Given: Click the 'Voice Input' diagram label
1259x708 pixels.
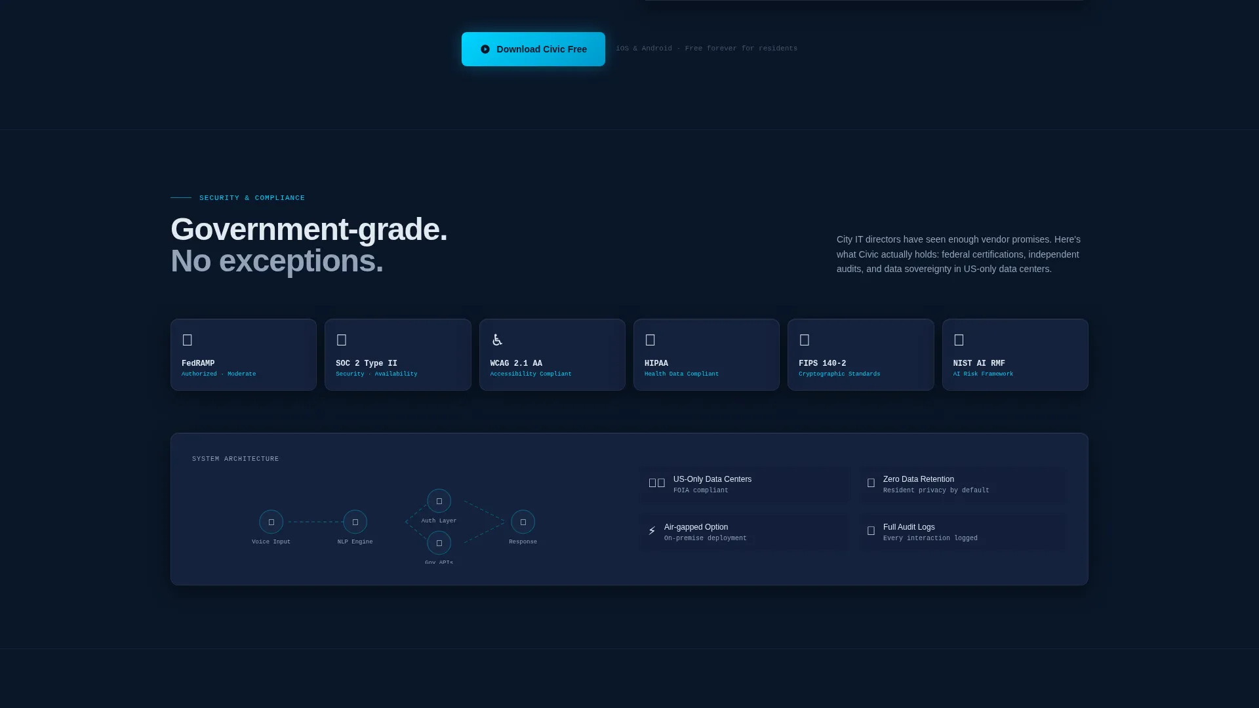Looking at the screenshot, I should tap(271, 542).
